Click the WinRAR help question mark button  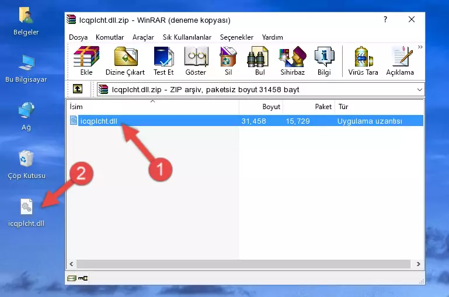pos(385,19)
